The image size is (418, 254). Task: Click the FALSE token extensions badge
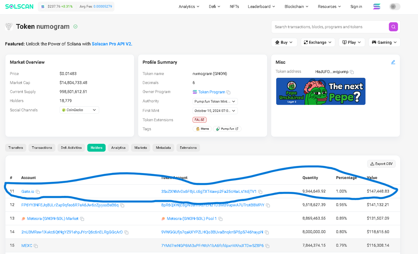(x=200, y=120)
